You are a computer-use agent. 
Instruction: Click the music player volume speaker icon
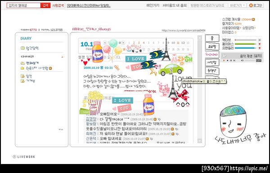point(242,61)
